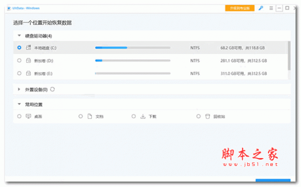
Task: Select the new volume (E:) radio button
Action: click(19, 73)
